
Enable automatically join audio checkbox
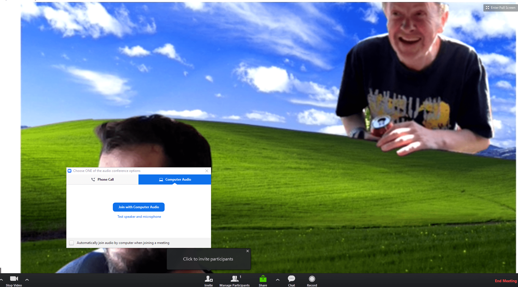pos(71,243)
